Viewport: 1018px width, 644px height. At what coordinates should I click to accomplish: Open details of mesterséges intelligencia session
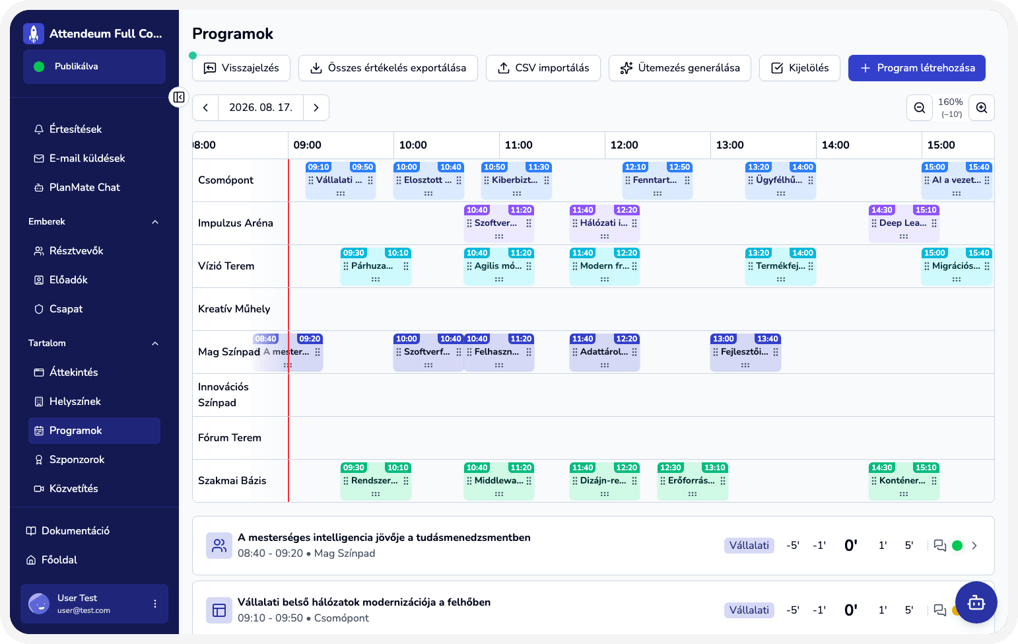[x=974, y=546]
